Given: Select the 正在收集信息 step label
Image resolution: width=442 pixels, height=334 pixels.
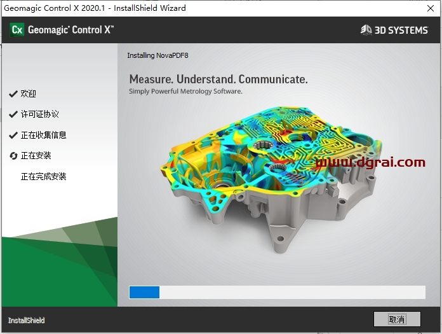Looking at the screenshot, I should [43, 135].
